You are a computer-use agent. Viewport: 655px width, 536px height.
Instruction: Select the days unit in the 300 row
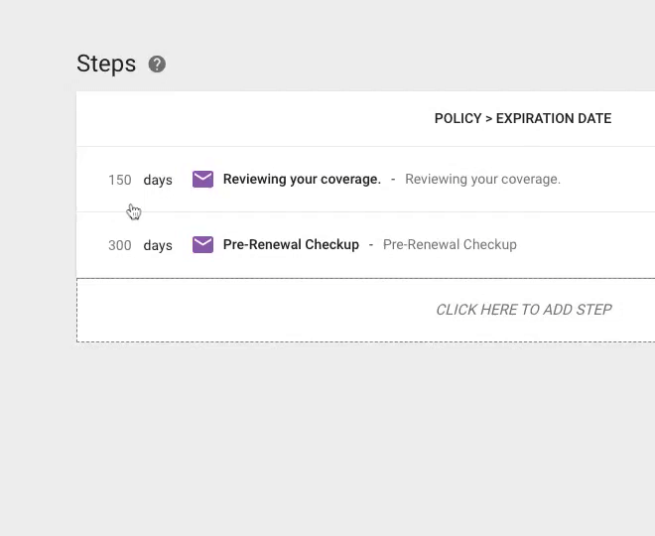[158, 245]
